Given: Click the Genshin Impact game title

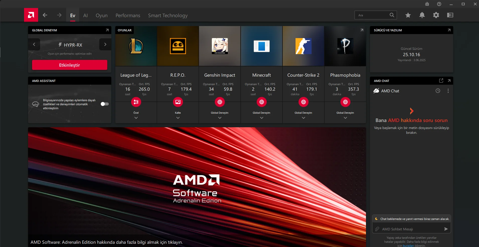Looking at the screenshot, I should coord(220,75).
